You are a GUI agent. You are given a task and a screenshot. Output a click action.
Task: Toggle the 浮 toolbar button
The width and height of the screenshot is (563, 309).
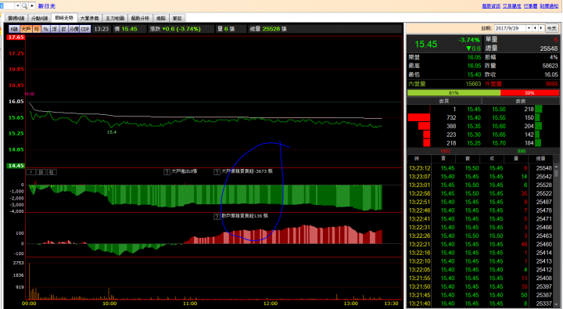(55, 29)
